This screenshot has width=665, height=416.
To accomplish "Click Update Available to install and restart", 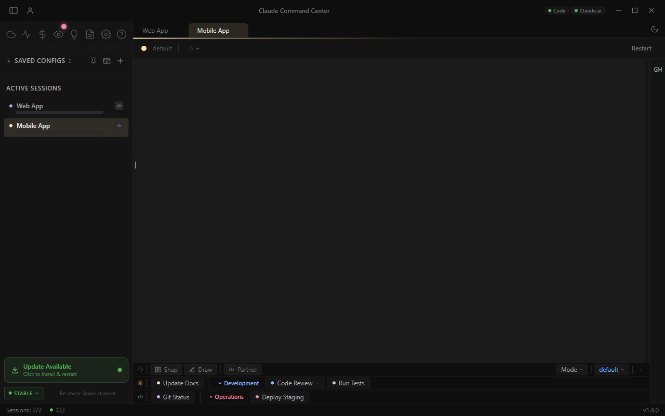I will pyautogui.click(x=66, y=370).
